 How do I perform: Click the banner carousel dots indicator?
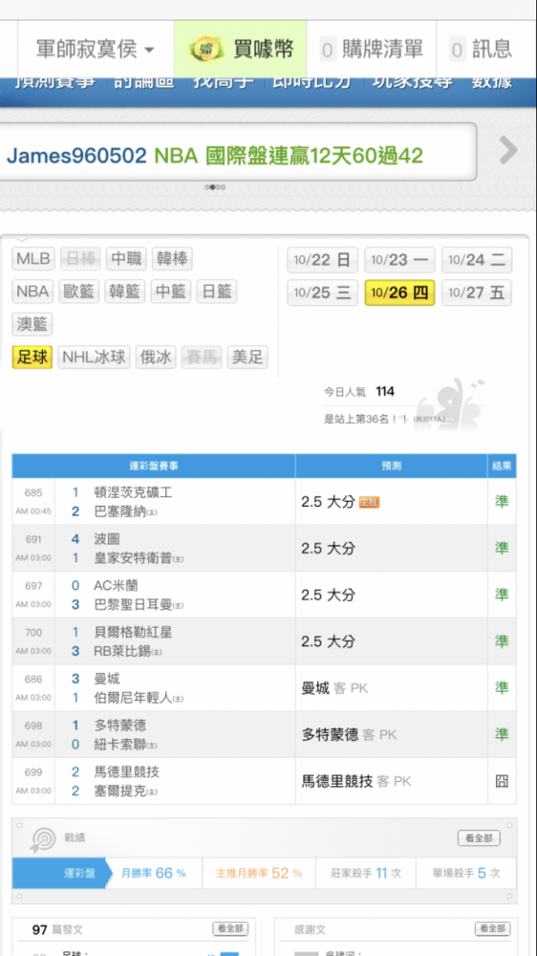[215, 187]
